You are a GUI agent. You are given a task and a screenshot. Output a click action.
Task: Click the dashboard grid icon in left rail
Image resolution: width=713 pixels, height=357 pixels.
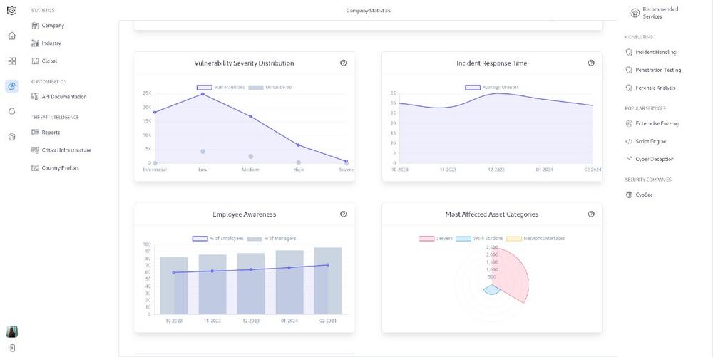[x=11, y=61]
